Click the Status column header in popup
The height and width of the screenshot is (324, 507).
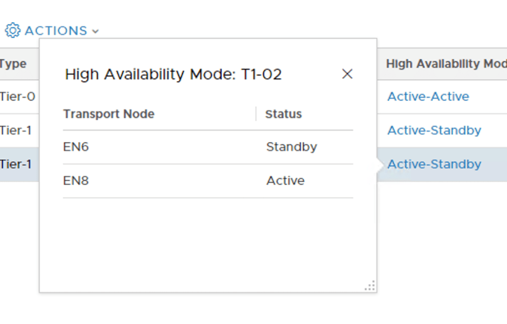(x=283, y=114)
